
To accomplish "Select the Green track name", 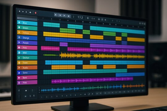I will [x=26, y=28].
